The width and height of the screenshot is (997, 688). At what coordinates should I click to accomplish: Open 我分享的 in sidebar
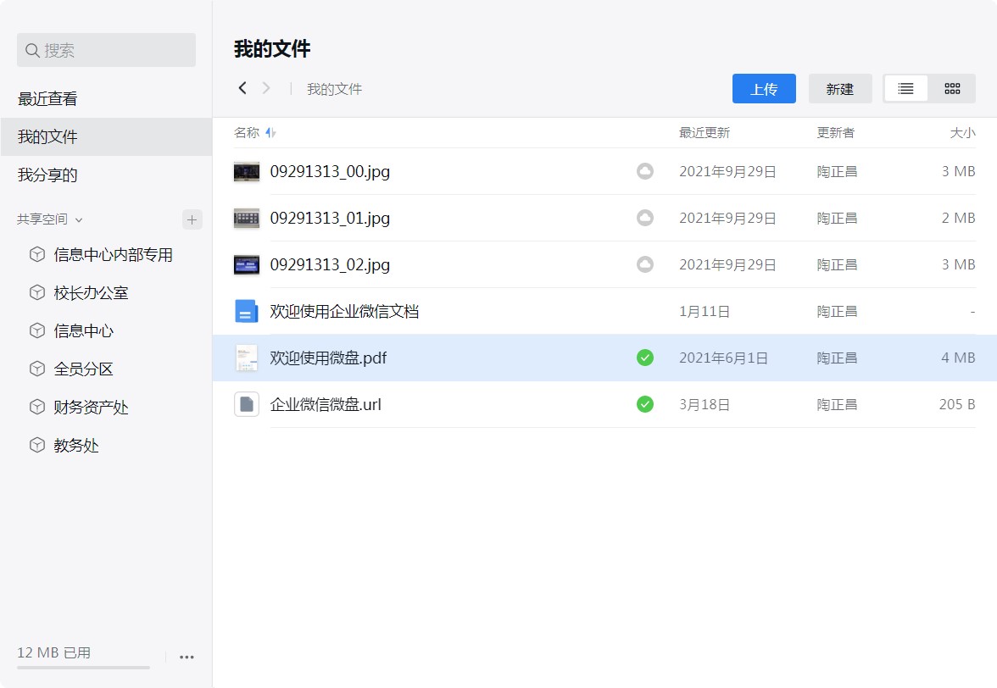(47, 175)
